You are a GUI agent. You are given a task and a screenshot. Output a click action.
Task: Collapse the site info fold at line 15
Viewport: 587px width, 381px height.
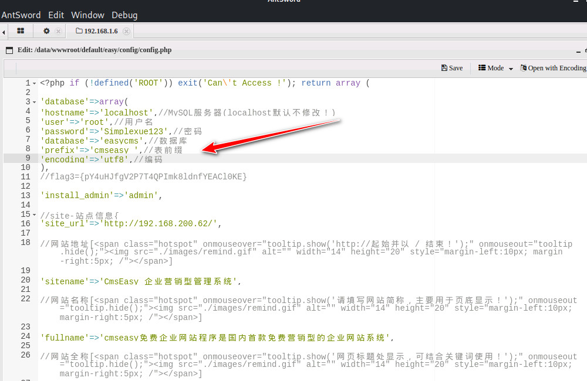coord(35,215)
